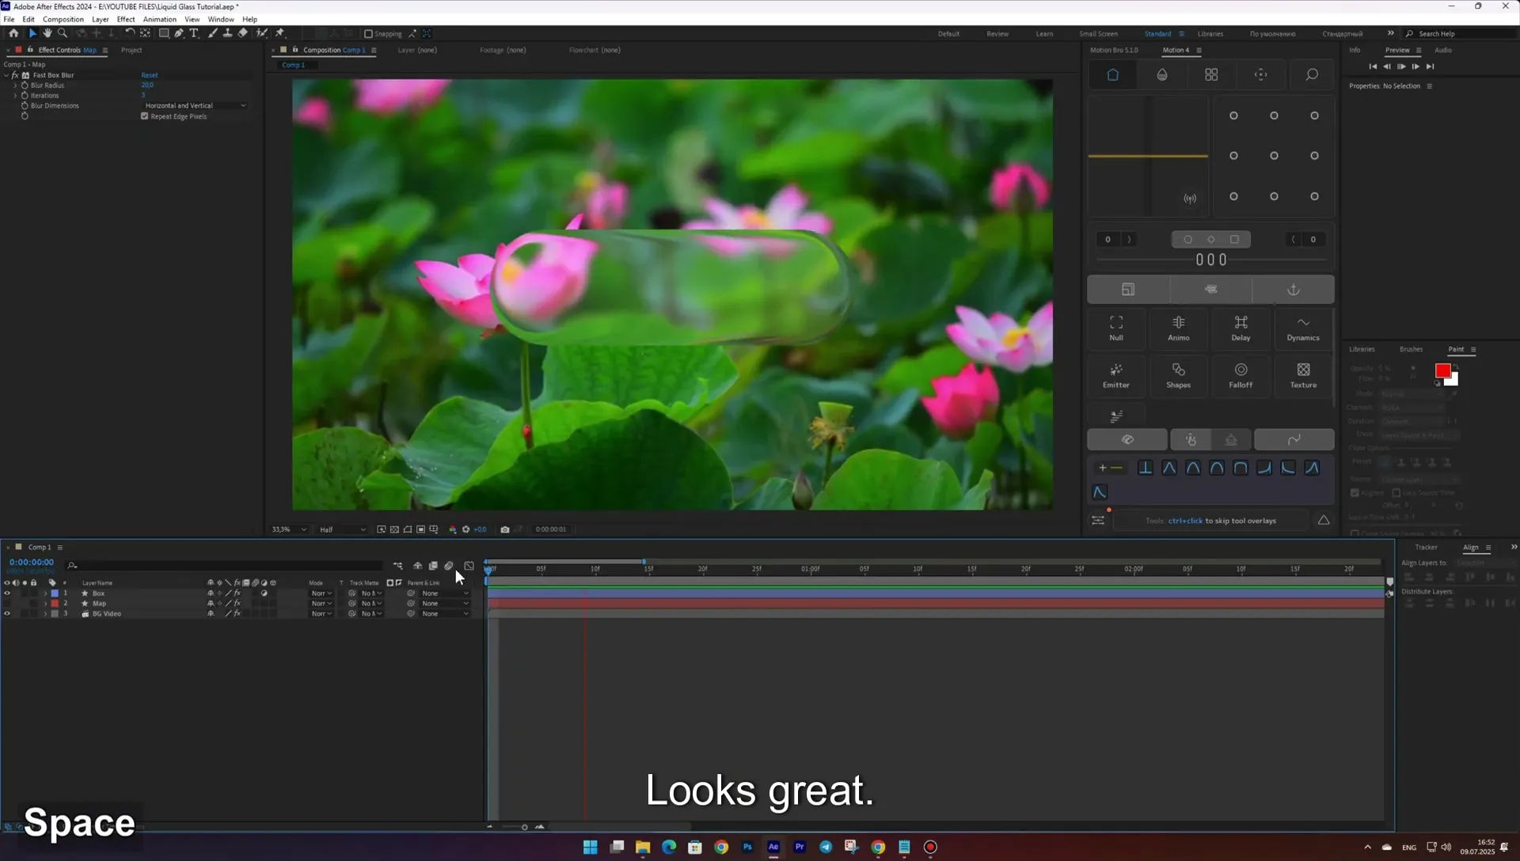The width and height of the screenshot is (1520, 861).
Task: Open the Falloff tool in Motion 4
Action: coord(1241,376)
